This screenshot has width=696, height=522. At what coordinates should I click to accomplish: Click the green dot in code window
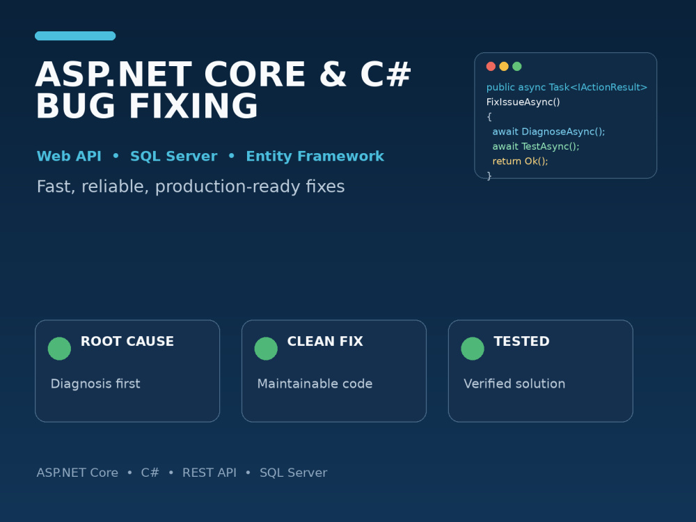pyautogui.click(x=516, y=66)
